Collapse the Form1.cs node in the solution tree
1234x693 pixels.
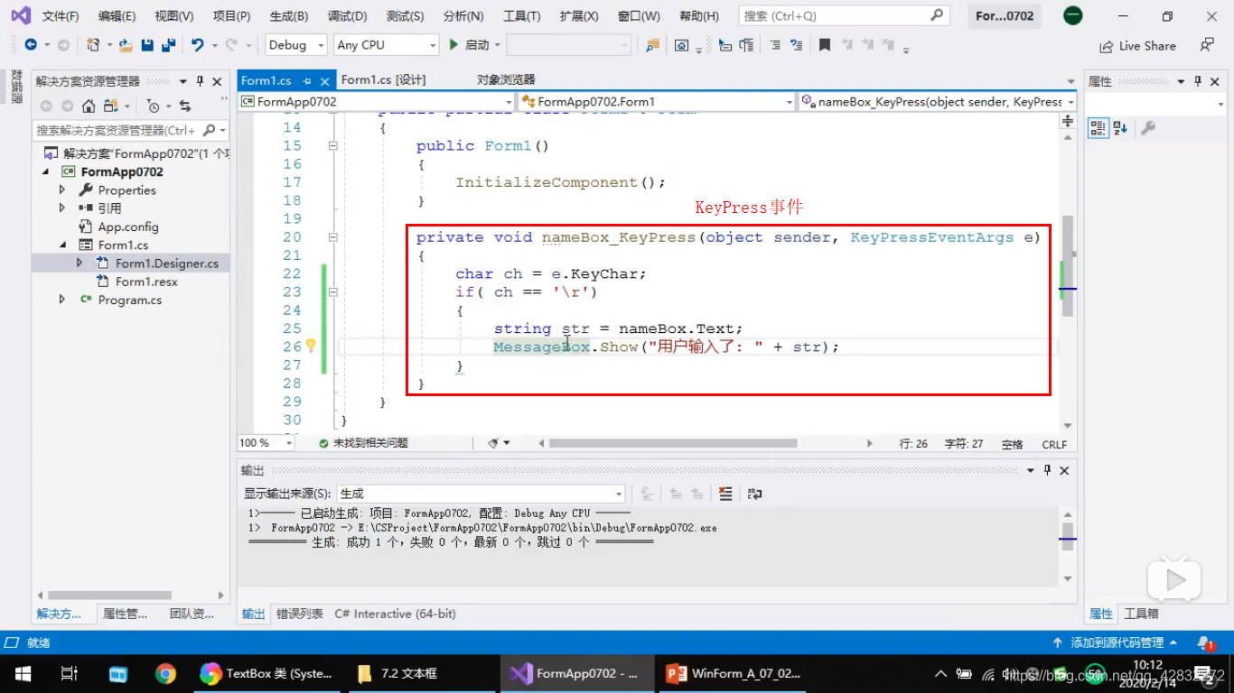point(62,245)
